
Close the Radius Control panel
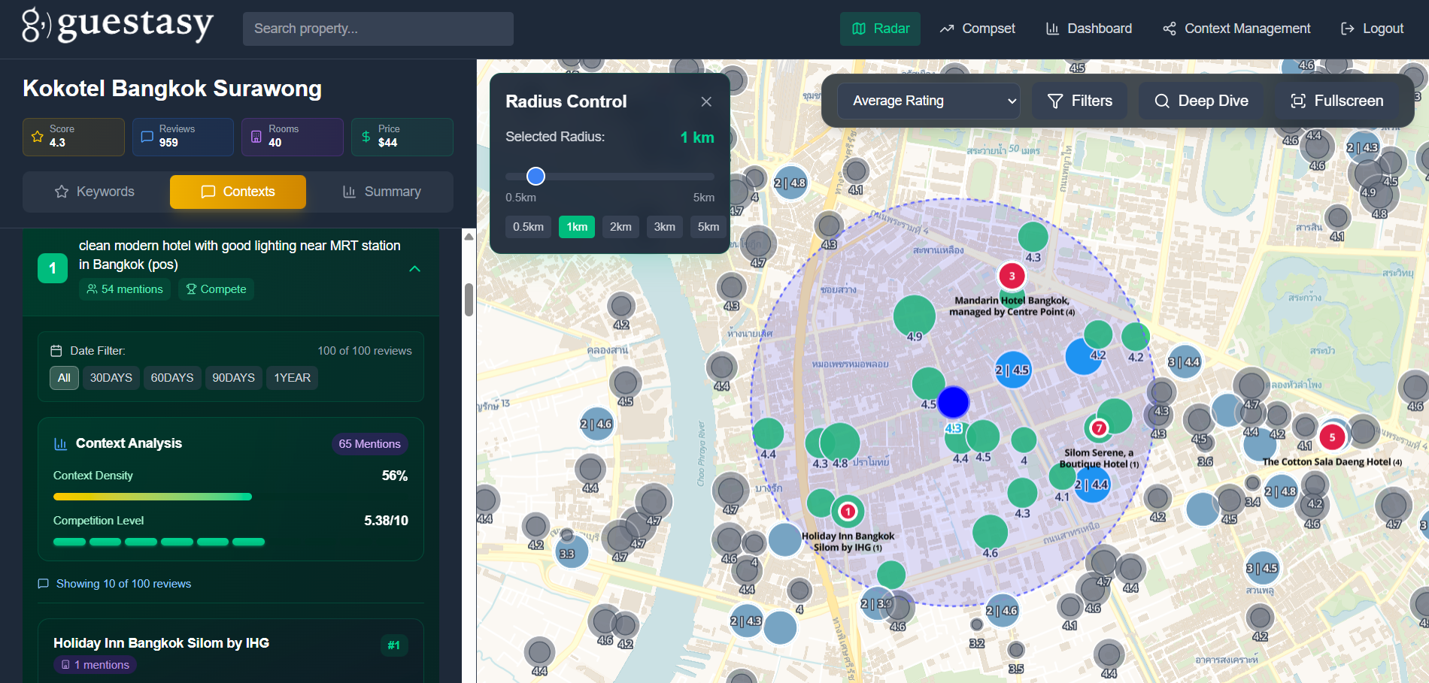coord(705,101)
